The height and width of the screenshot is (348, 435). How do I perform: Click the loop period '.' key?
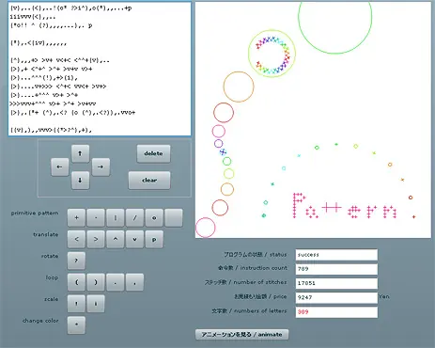(116, 282)
